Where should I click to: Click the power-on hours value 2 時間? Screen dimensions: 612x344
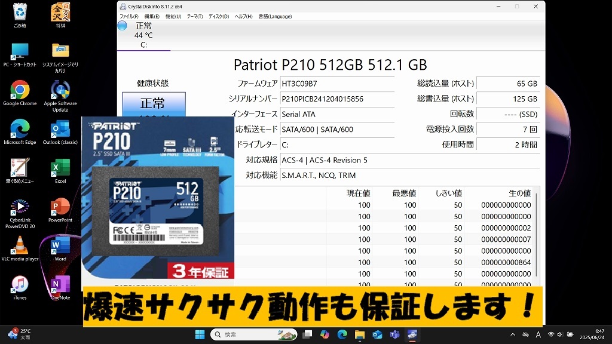[508, 145]
